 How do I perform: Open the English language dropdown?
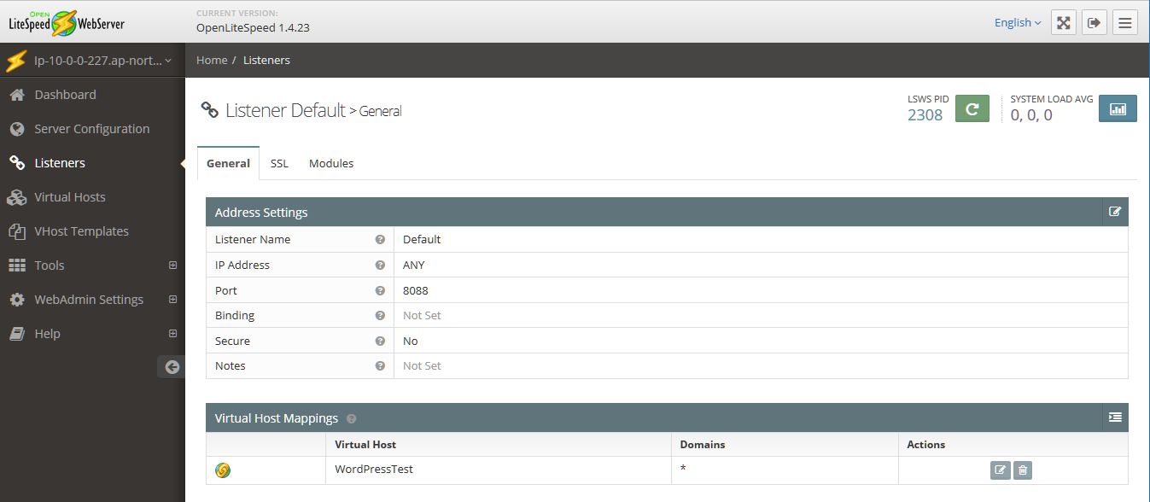(1018, 23)
